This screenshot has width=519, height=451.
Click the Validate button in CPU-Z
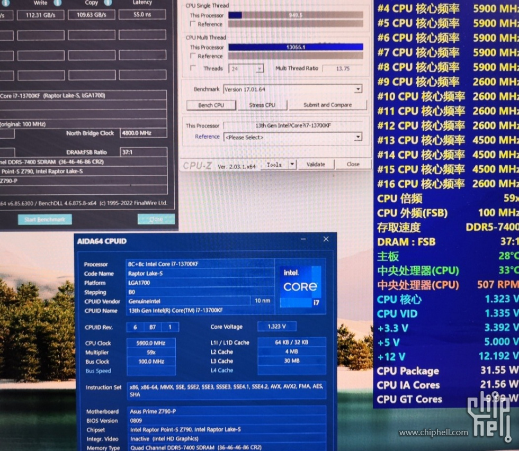pos(316,164)
